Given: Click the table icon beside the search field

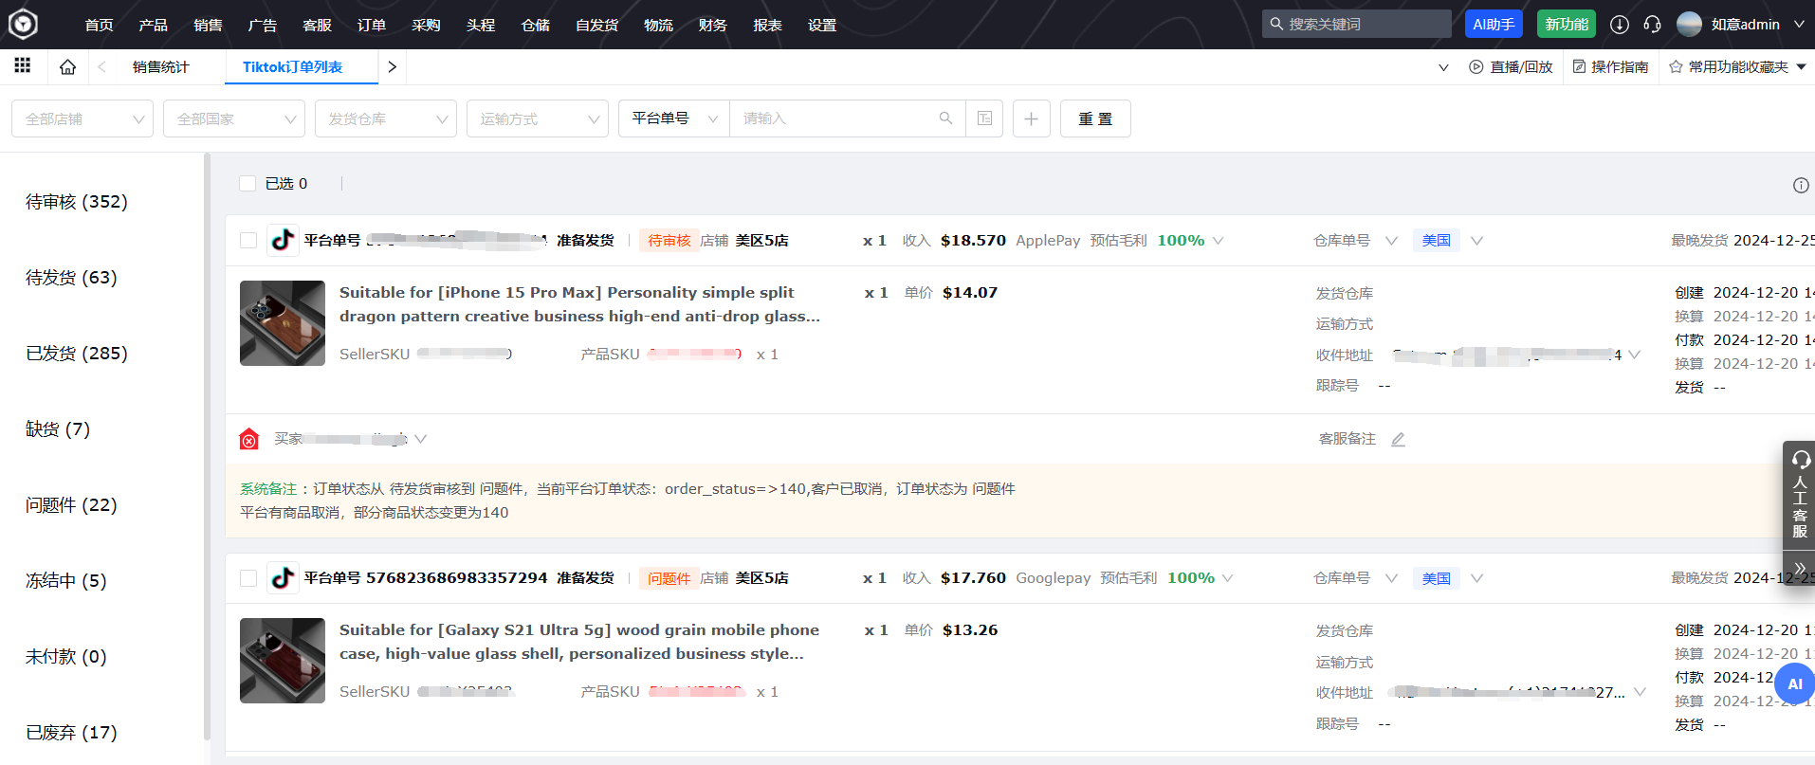Looking at the screenshot, I should pos(984,118).
